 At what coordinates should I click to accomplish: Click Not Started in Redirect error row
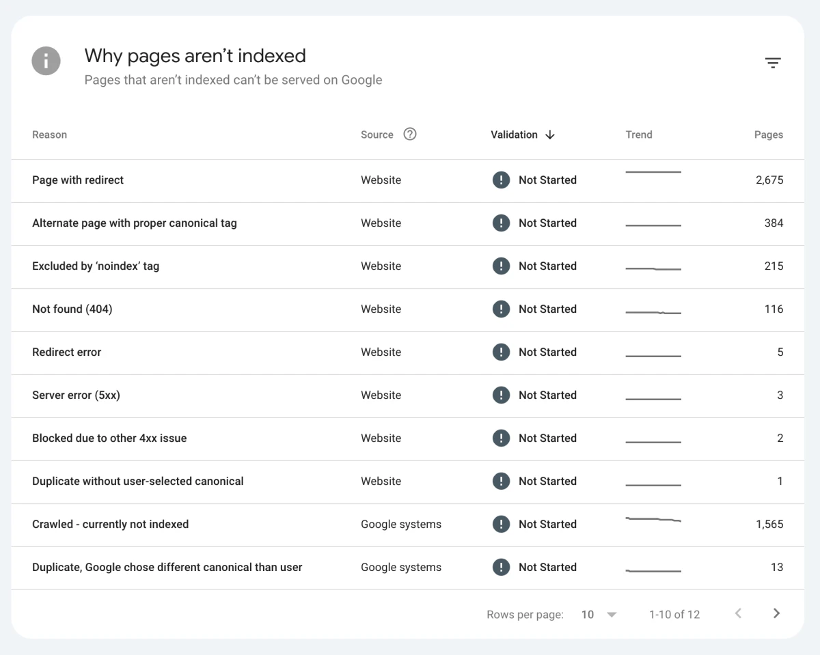coord(547,352)
